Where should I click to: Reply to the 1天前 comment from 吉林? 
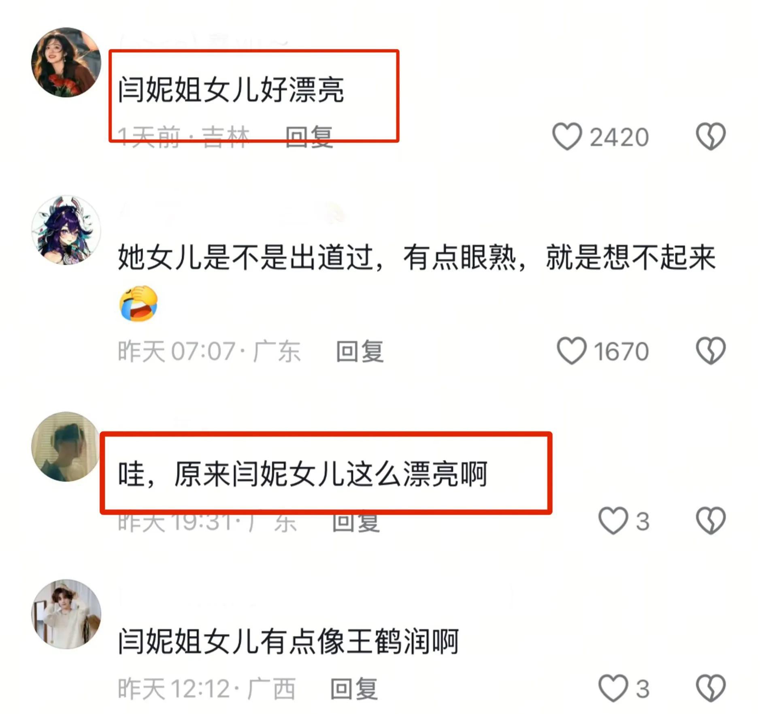(309, 137)
